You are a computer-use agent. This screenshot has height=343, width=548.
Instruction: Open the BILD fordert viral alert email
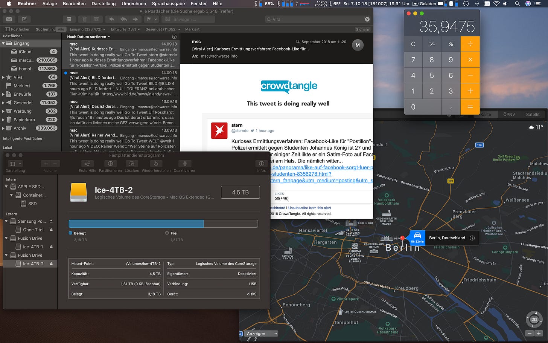tap(120, 83)
